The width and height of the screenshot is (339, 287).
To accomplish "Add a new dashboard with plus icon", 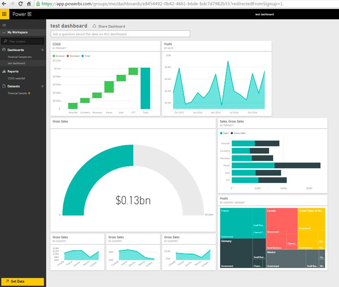I will 42,50.
